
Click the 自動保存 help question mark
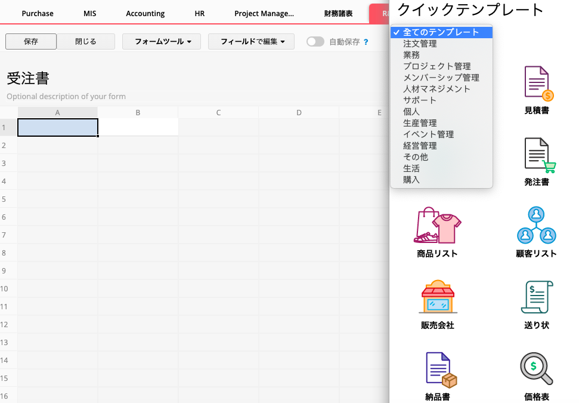point(366,42)
